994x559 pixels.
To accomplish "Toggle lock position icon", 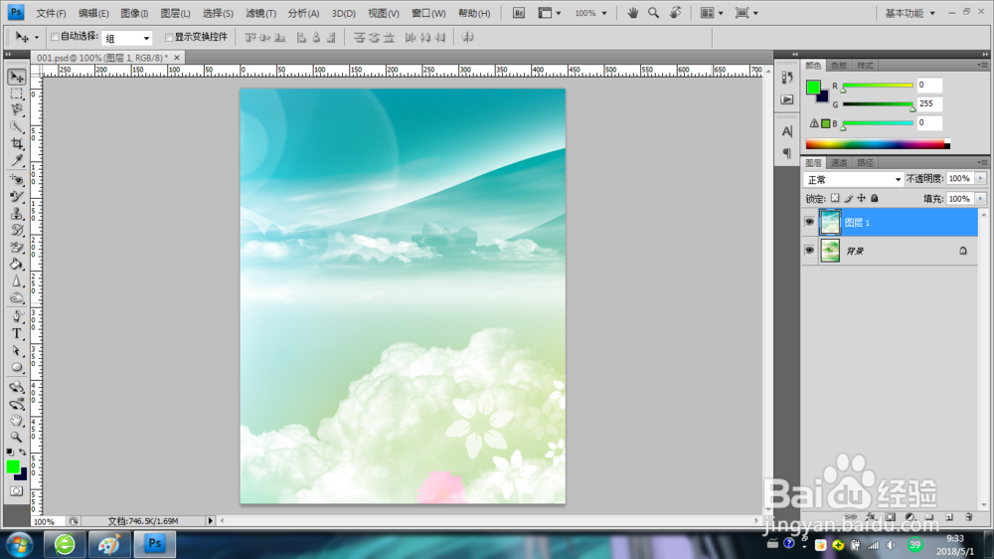I will [861, 199].
